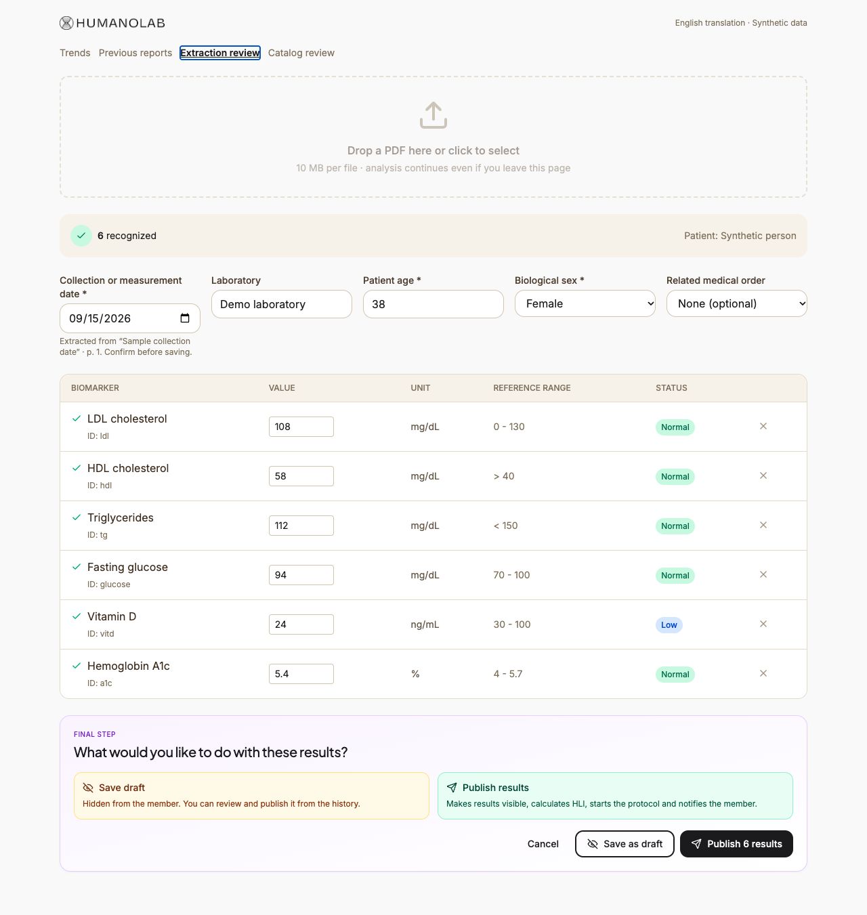Click the Save as draft button

tap(625, 844)
